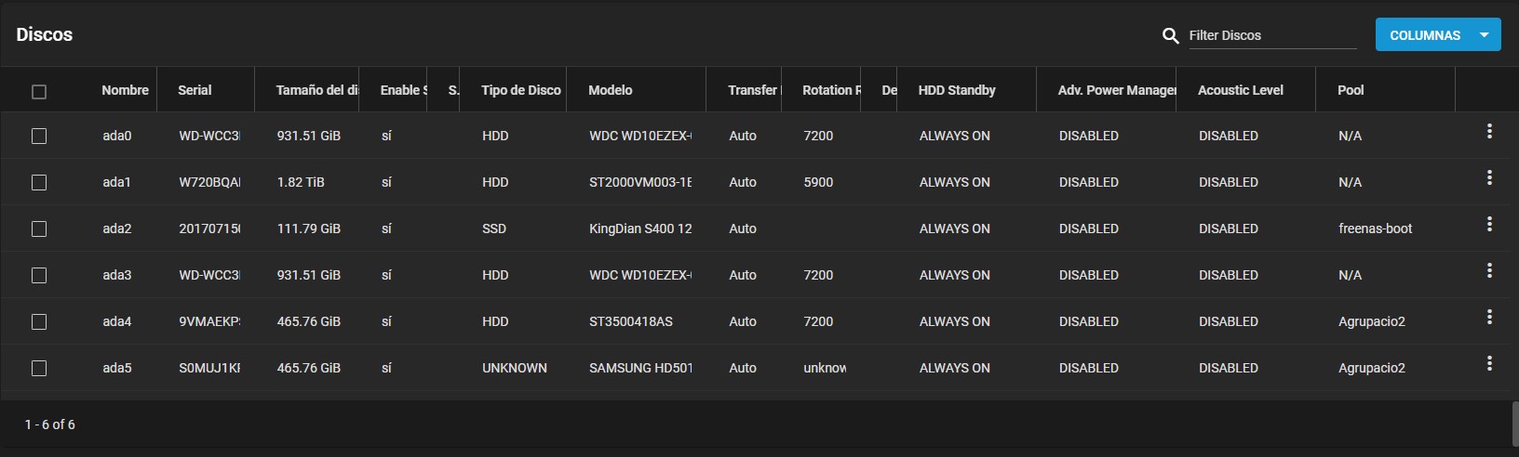Open the actions menu for ada4
1519x457 pixels.
[1489, 318]
